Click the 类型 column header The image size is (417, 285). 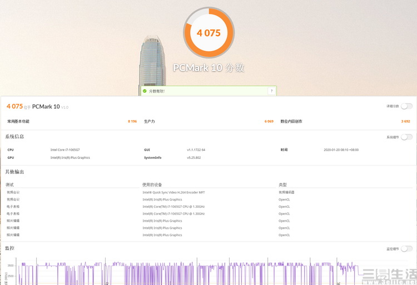282,185
